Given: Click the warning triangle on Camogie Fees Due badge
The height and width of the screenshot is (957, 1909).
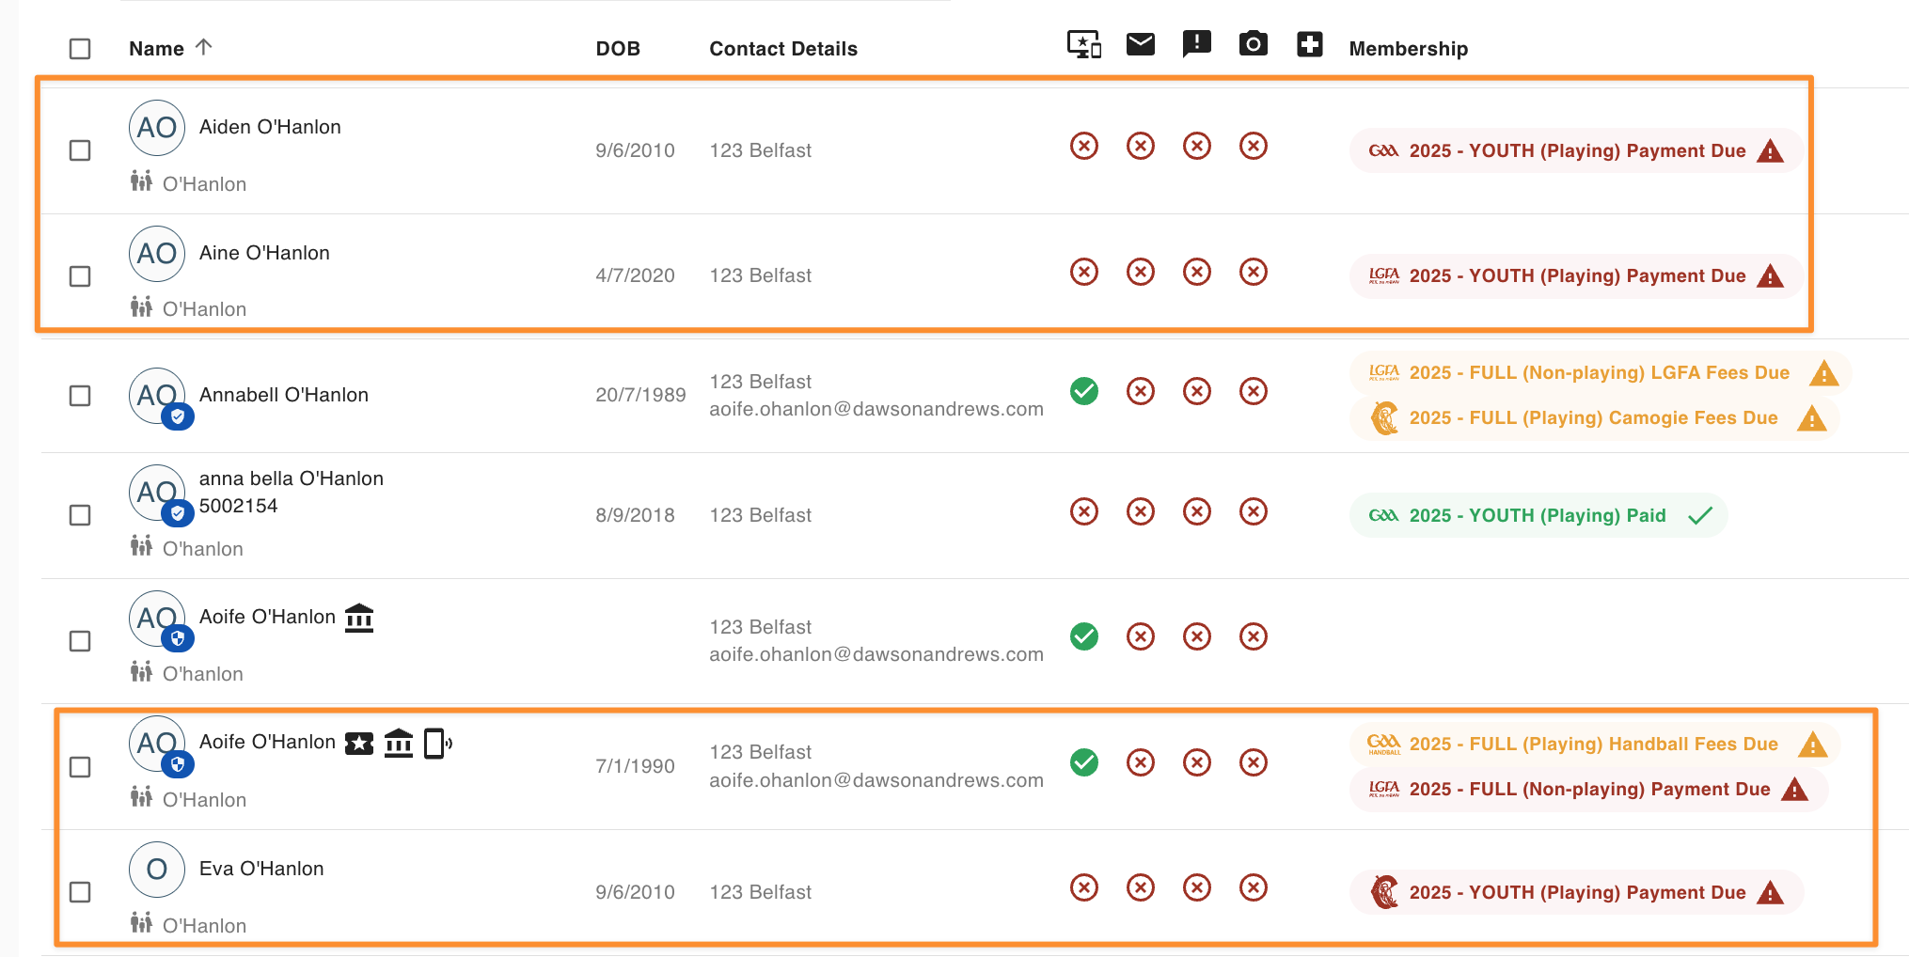Looking at the screenshot, I should pyautogui.click(x=1812, y=418).
